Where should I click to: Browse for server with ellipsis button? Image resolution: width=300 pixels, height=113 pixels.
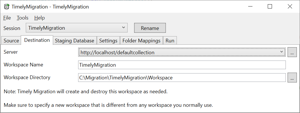[x=292, y=52]
